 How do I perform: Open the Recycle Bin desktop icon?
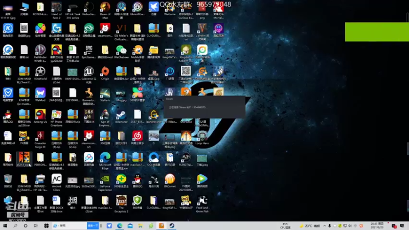pos(8,181)
